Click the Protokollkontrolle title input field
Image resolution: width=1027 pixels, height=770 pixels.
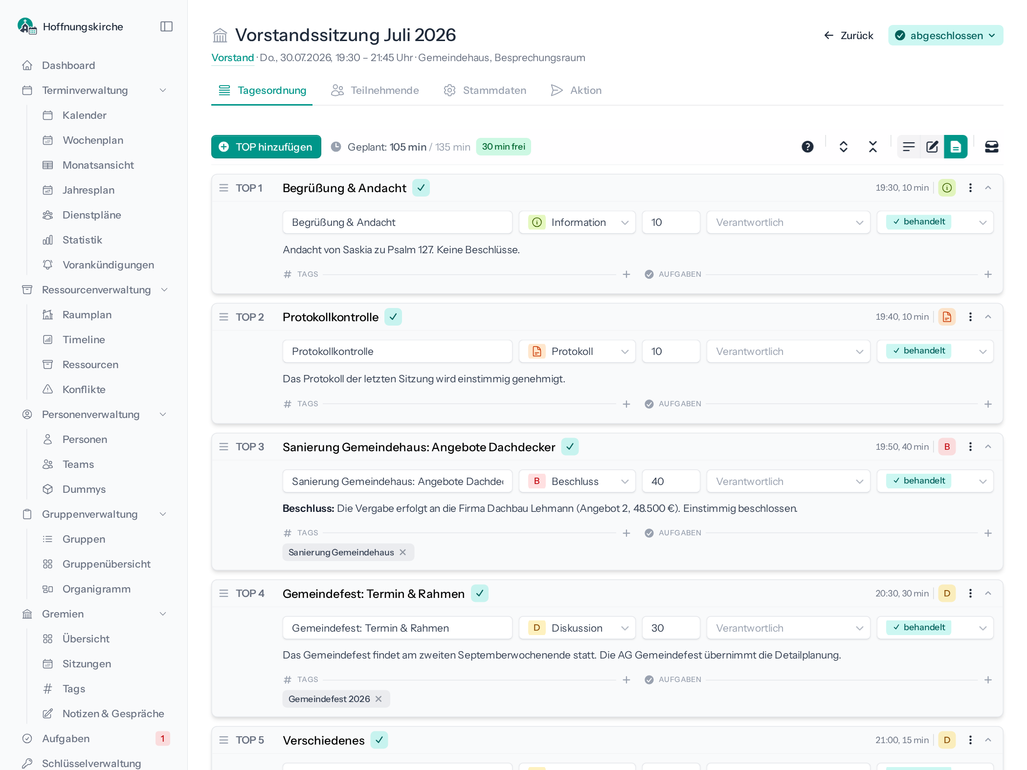[x=397, y=352]
